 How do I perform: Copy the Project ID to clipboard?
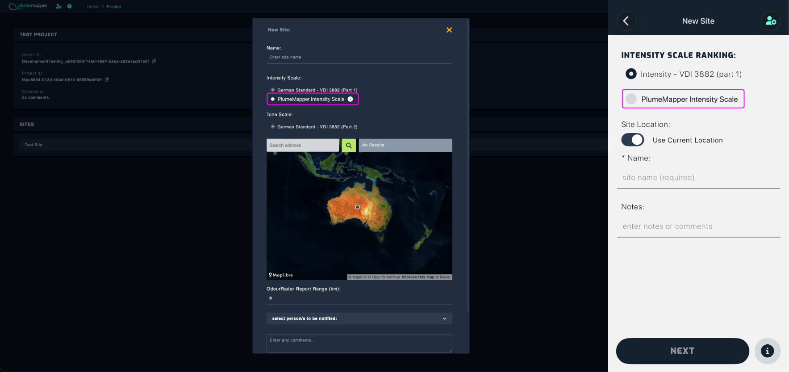107,79
